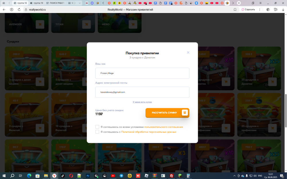Viewport: 287px width, 179px height.
Task: Cart icon on 25 сундуков с префиксами
Action: pyautogui.click(x=272, y=128)
